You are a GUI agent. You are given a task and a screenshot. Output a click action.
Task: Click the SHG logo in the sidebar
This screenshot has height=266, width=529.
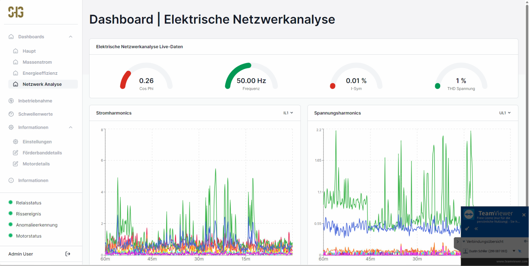[x=16, y=12]
